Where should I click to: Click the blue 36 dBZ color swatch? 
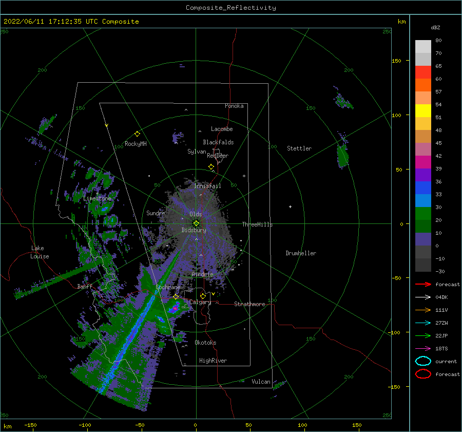tap(423, 187)
